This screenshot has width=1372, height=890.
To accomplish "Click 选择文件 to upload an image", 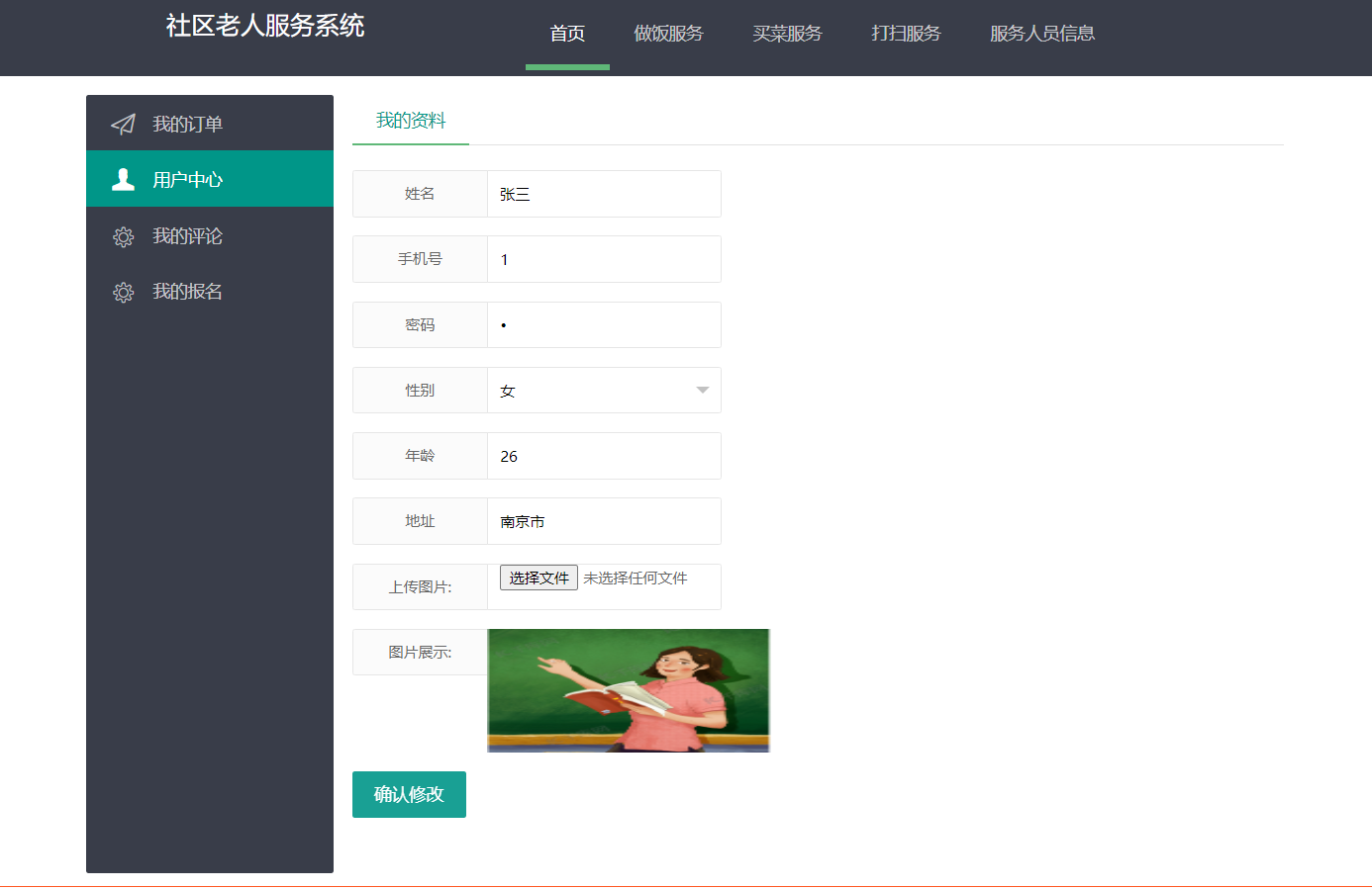I will click(x=539, y=577).
